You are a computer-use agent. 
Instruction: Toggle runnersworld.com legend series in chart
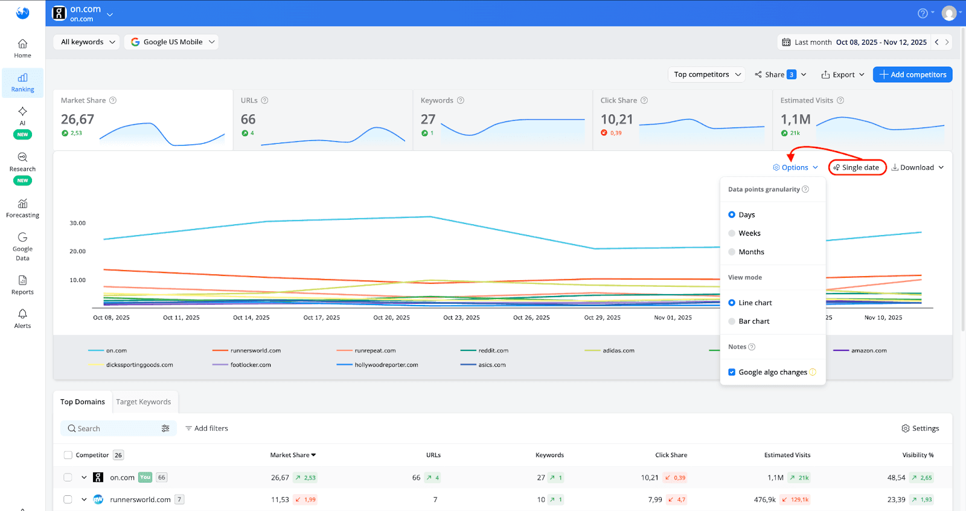tap(247, 350)
